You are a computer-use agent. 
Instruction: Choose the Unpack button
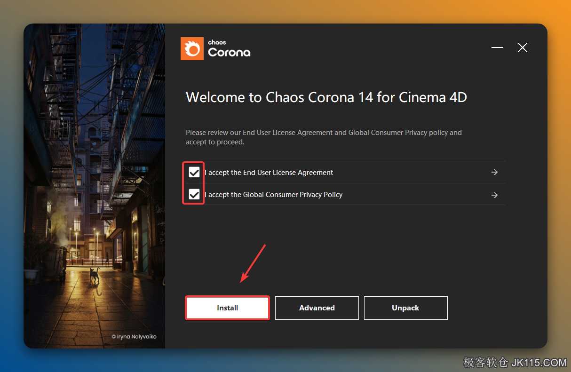[405, 308]
